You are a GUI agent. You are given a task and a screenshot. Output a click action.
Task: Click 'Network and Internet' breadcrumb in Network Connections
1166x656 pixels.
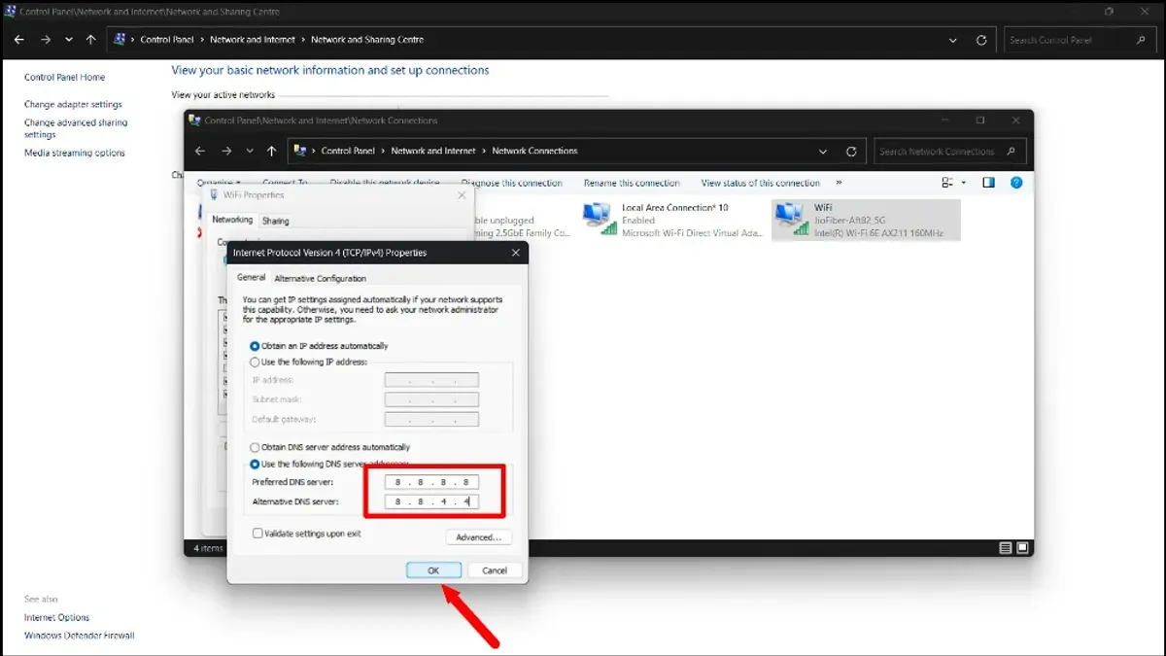coord(433,152)
